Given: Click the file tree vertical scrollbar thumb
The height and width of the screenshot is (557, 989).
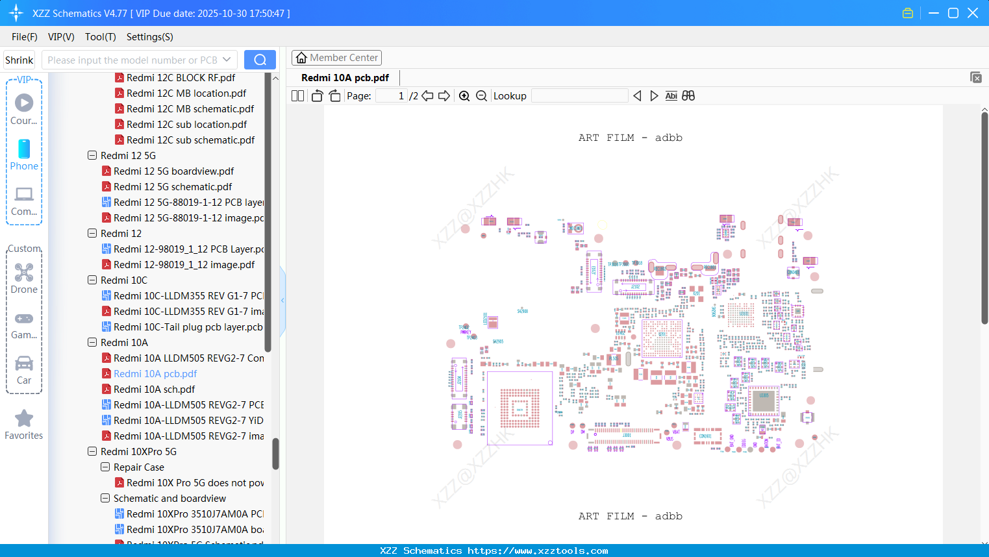Looking at the screenshot, I should click(x=275, y=454).
